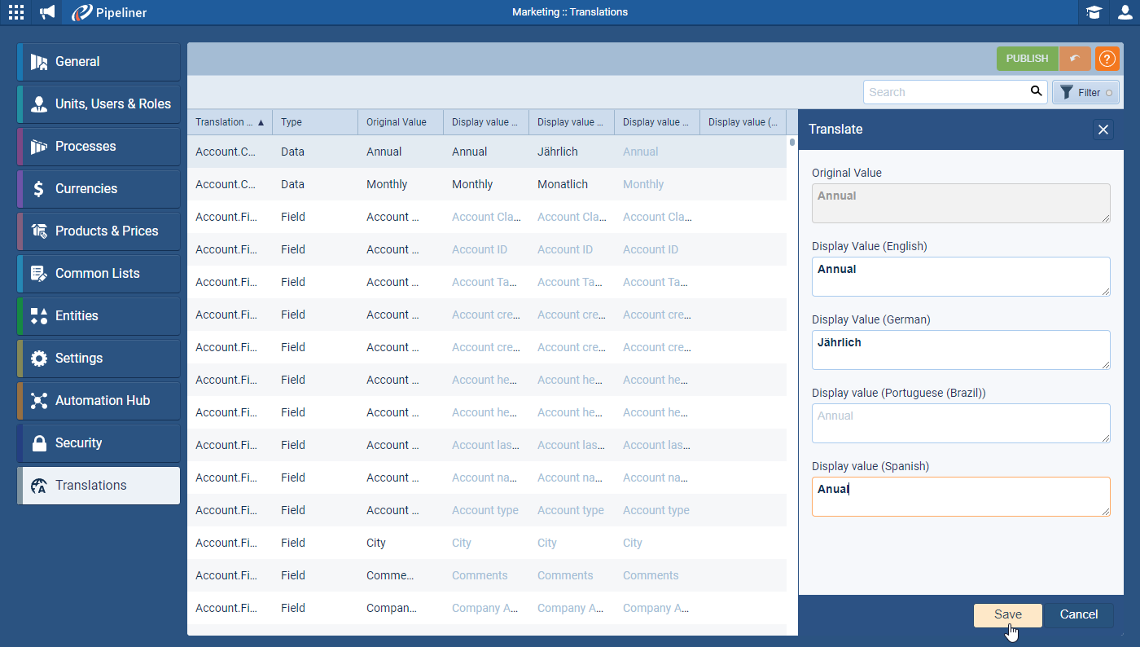Click the Original Value column header
The image size is (1140, 647).
click(400, 122)
